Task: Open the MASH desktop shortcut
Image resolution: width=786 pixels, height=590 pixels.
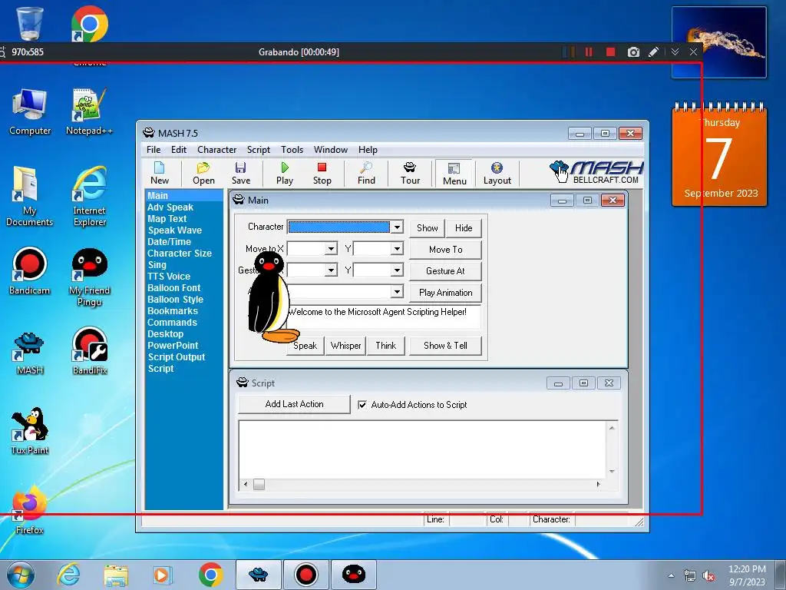Action: [30, 353]
